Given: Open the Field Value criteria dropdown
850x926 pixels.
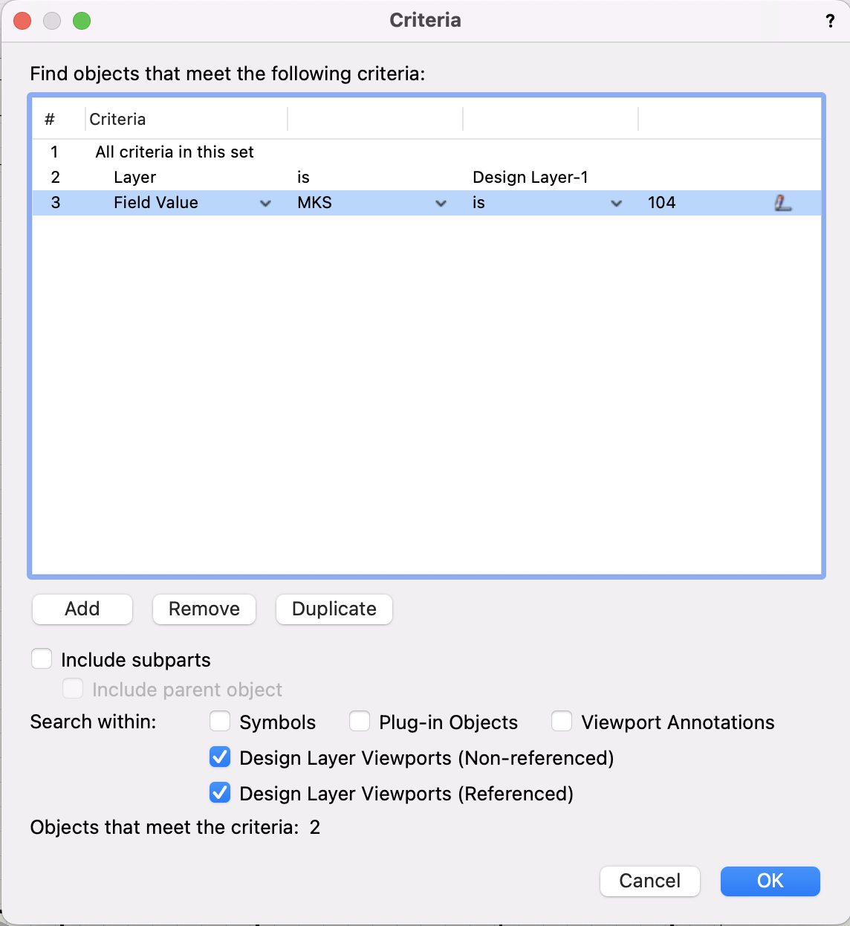Looking at the screenshot, I should coord(265,202).
